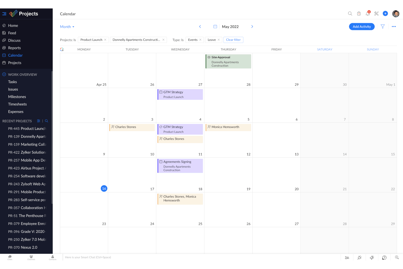Click the Clear filter button
403x269 pixels.
click(233, 40)
